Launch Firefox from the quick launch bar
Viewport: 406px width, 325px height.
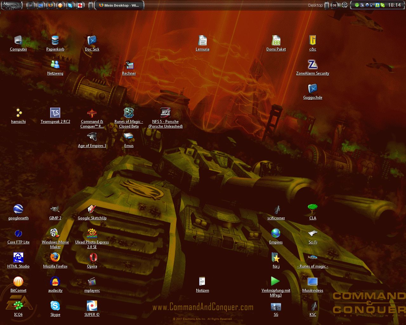click(x=50, y=5)
